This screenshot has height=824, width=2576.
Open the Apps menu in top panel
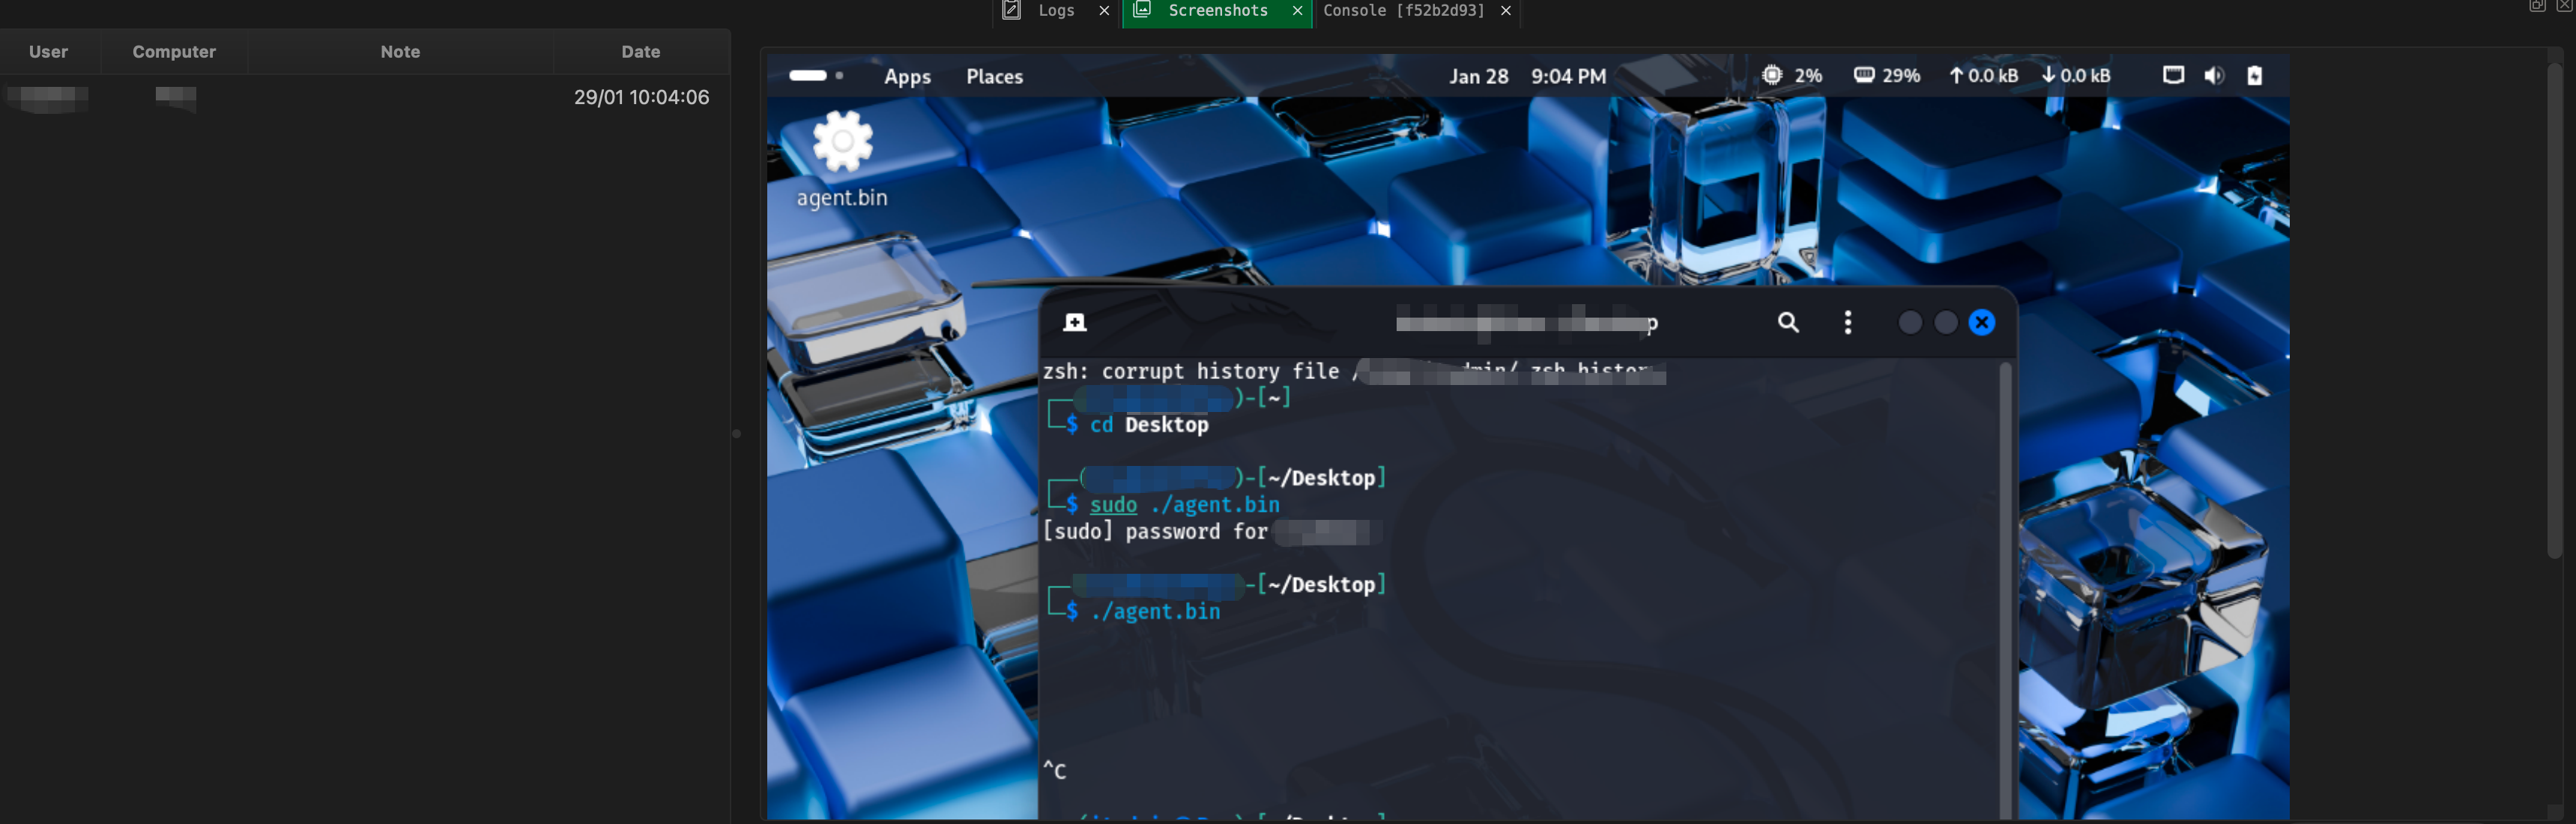907,77
